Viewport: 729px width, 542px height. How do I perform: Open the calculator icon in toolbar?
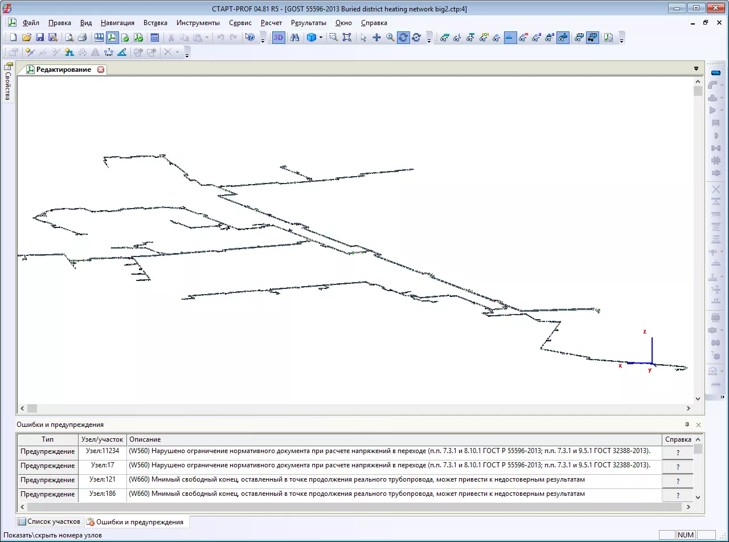(x=154, y=38)
